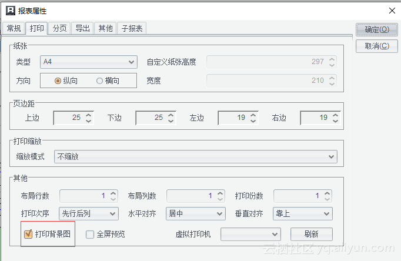The width and height of the screenshot is (401, 261).
Task: Click the 自定义纸张高度 label
Action: click(171, 62)
